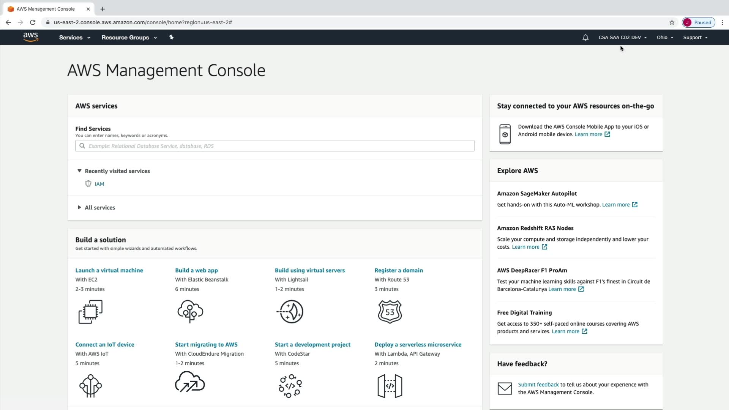Screen dimensions: 729x410
Task: Open the notifications bell icon
Action: tap(585, 38)
